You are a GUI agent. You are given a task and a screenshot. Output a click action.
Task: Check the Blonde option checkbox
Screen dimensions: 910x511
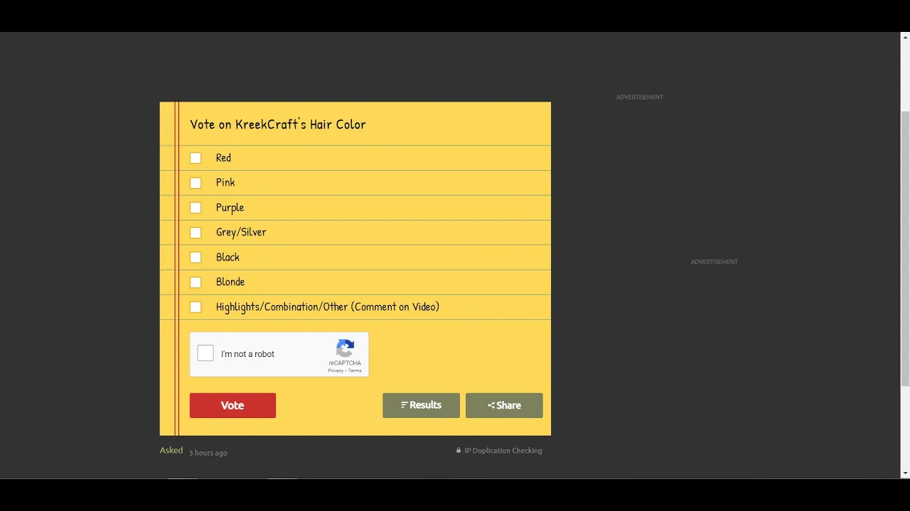tap(196, 282)
